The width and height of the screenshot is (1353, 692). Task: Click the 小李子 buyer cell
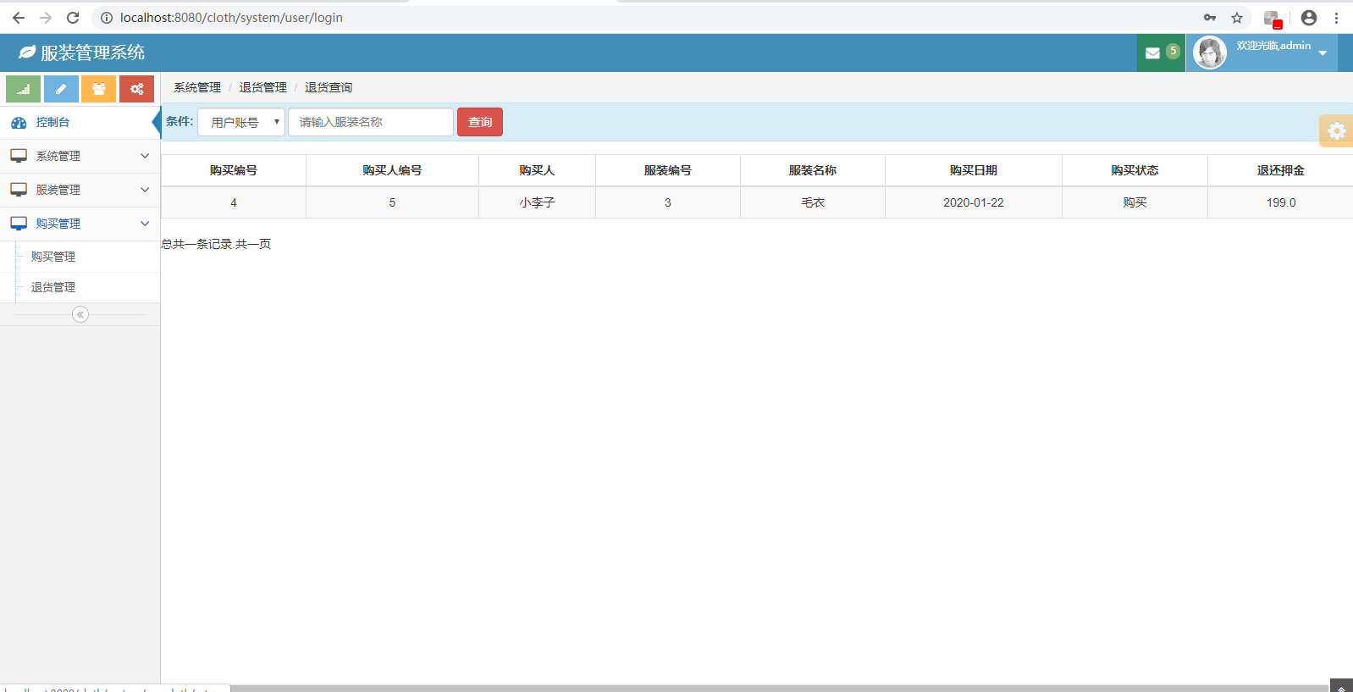pyautogui.click(x=537, y=202)
